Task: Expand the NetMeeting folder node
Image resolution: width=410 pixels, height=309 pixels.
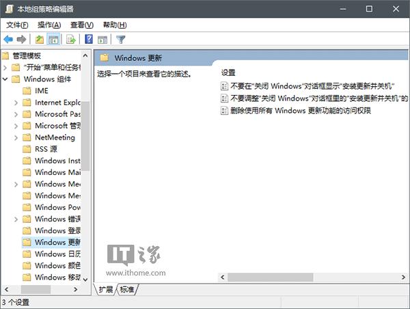Action: (16, 137)
